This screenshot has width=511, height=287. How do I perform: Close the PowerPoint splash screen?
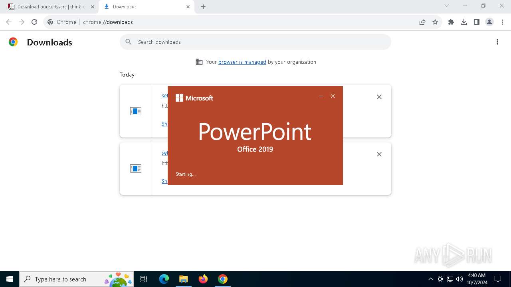click(x=333, y=96)
